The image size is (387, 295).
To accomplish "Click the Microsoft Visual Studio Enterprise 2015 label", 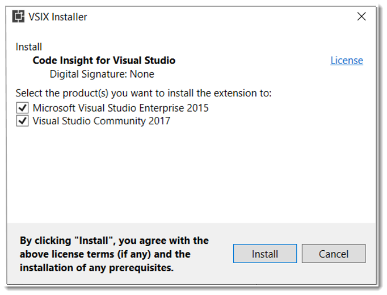I will [x=120, y=108].
